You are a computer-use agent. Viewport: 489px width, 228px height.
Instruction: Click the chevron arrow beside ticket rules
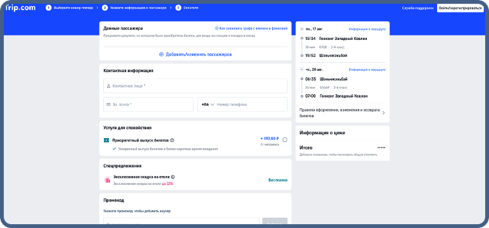tap(383, 113)
